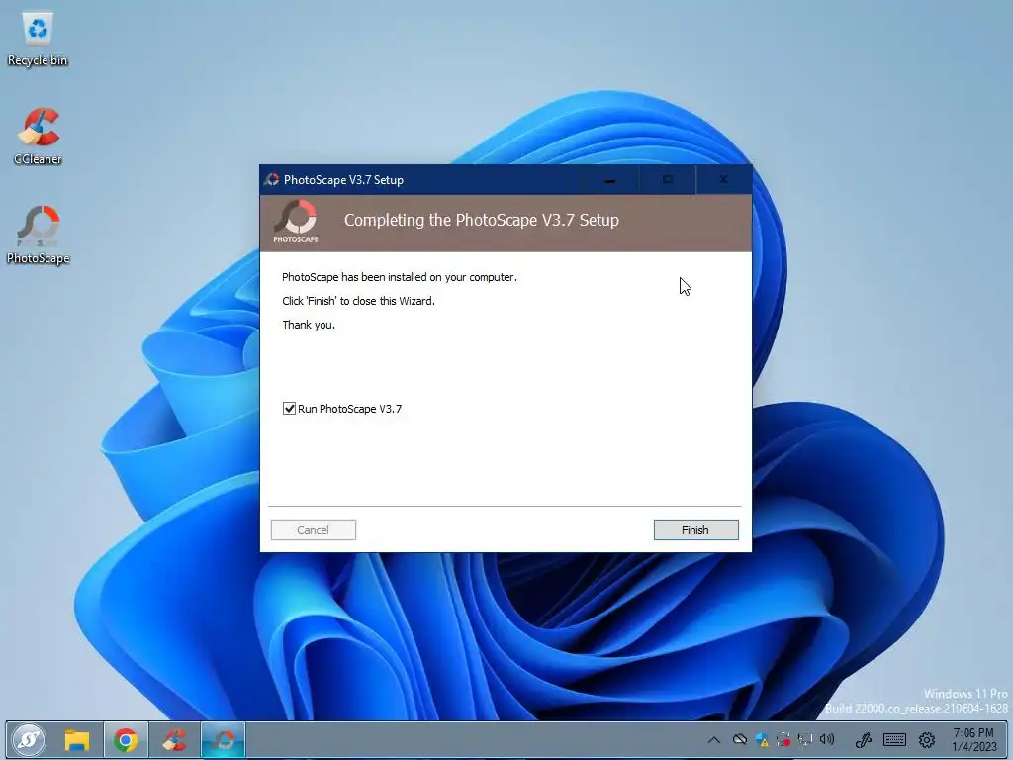This screenshot has height=760, width=1013.
Task: Open the settings gear in tray
Action: [x=927, y=739]
